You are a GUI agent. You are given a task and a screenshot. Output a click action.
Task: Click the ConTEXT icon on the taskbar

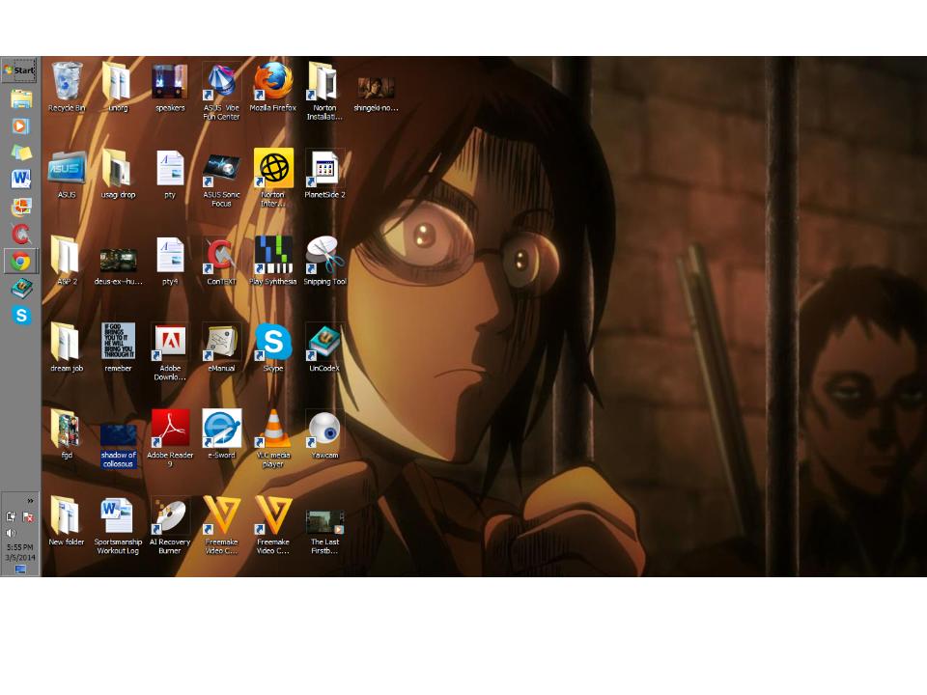pyautogui.click(x=21, y=234)
